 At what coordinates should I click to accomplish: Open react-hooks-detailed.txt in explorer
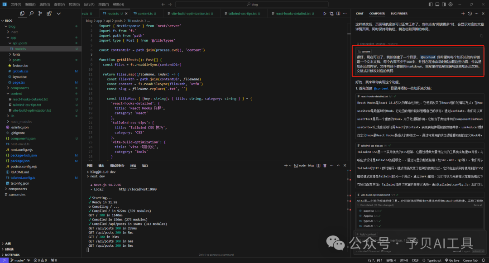pos(30,99)
